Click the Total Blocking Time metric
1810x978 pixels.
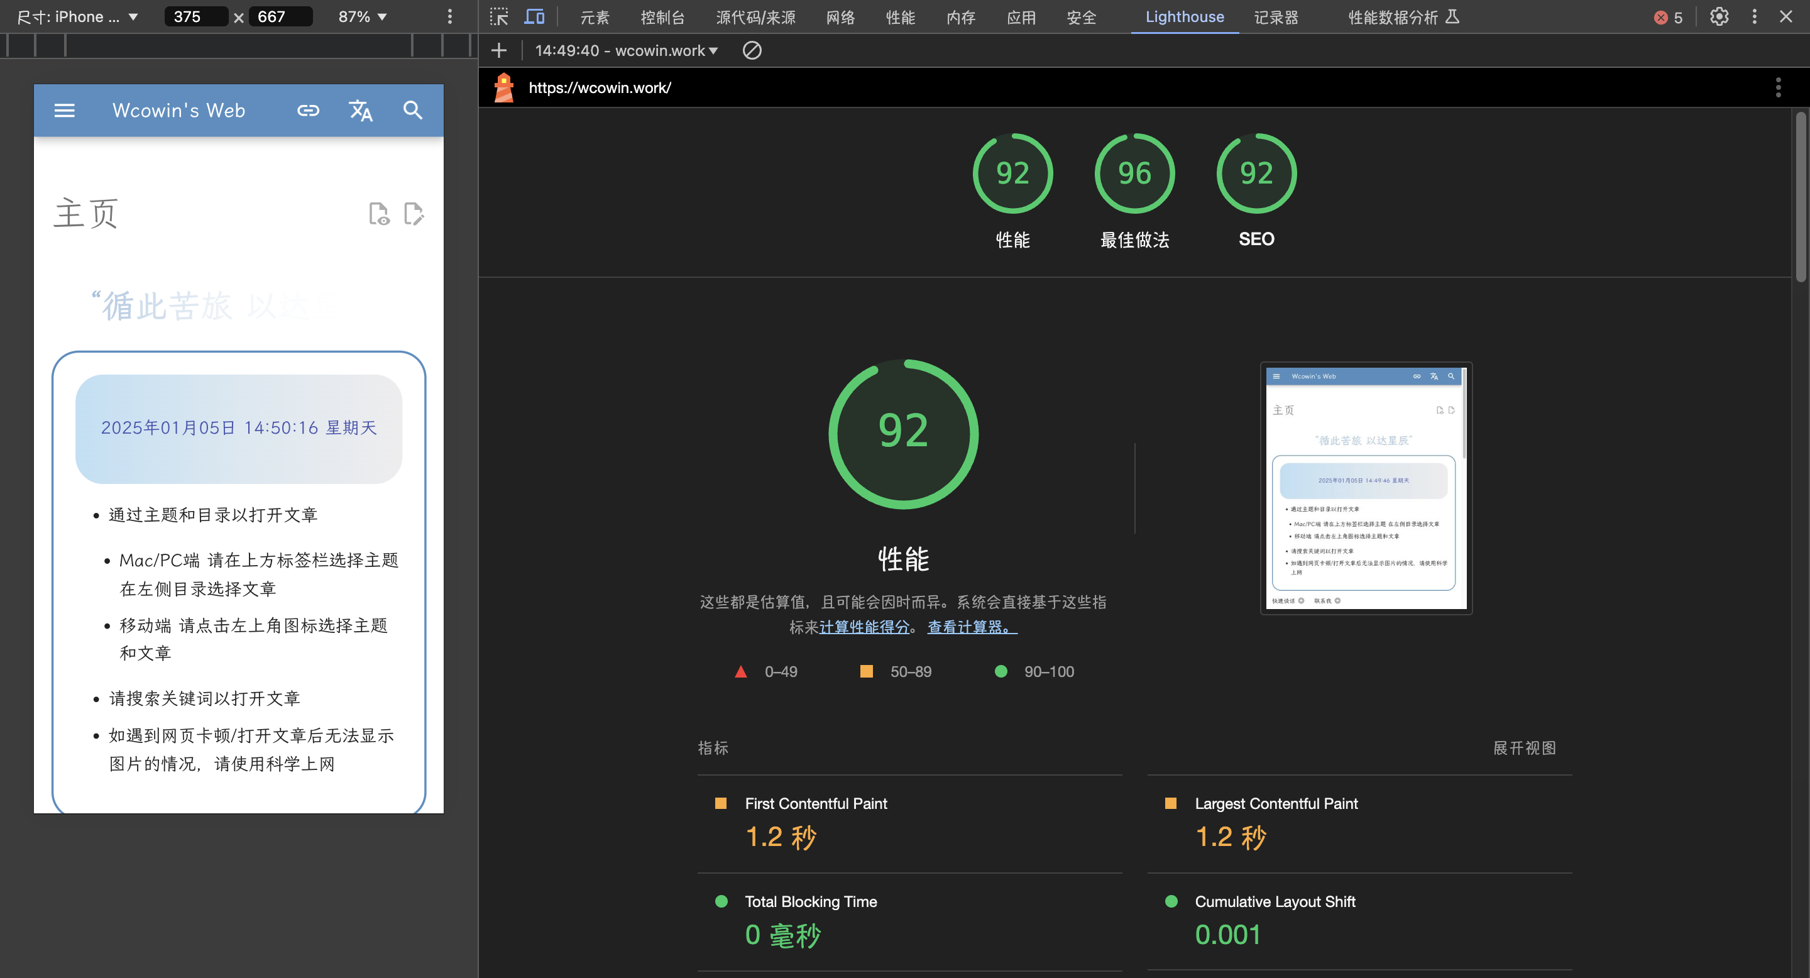point(910,923)
